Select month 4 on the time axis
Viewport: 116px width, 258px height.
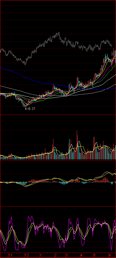[x=81, y=255]
